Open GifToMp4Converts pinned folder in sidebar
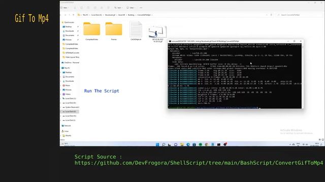325x182 pixels. 71,53
